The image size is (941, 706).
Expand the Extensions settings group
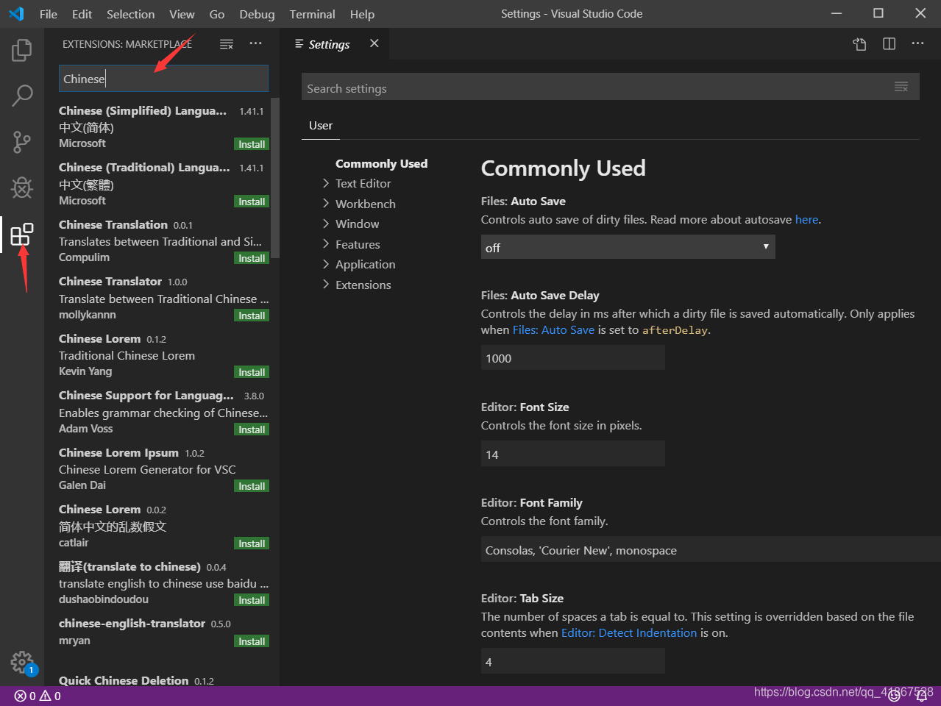(x=363, y=285)
